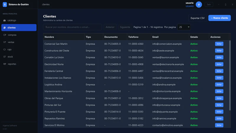Edit Electricidad Norte client
This screenshot has width=236, height=133.
pyautogui.click(x=219, y=64)
